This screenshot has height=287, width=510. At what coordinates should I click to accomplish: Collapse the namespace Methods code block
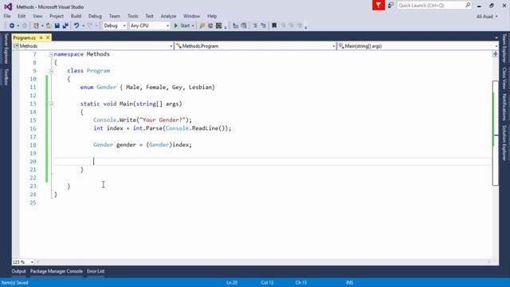51,54
